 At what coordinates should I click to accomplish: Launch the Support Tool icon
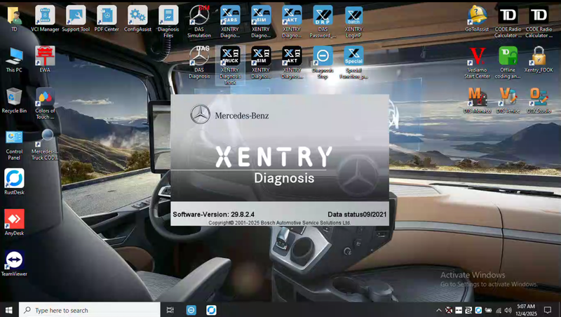76,15
